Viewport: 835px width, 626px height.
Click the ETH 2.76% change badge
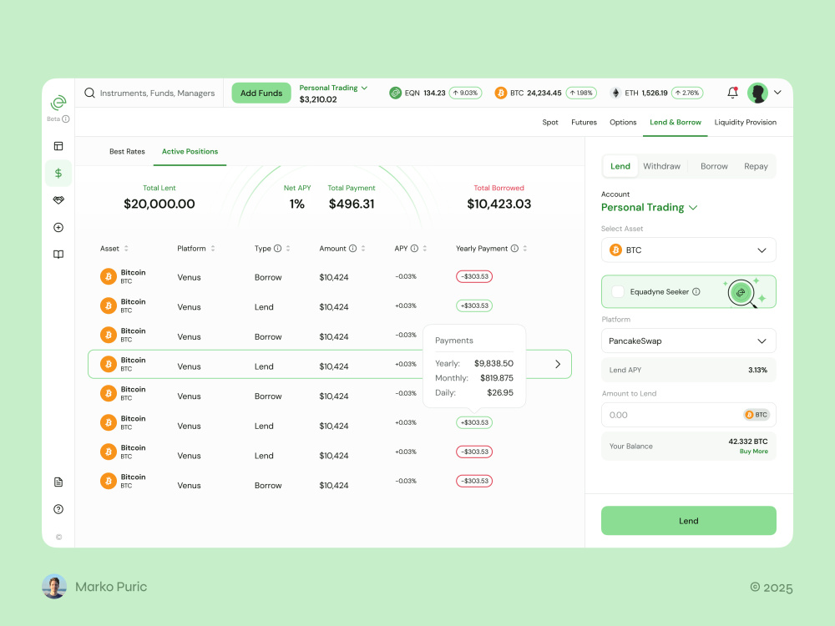[687, 93]
